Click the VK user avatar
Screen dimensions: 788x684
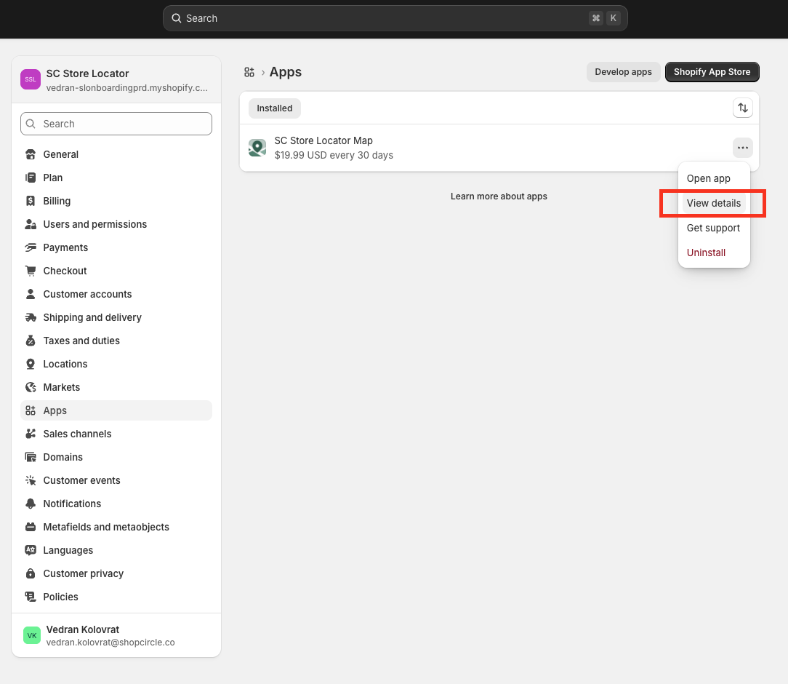[x=32, y=635]
